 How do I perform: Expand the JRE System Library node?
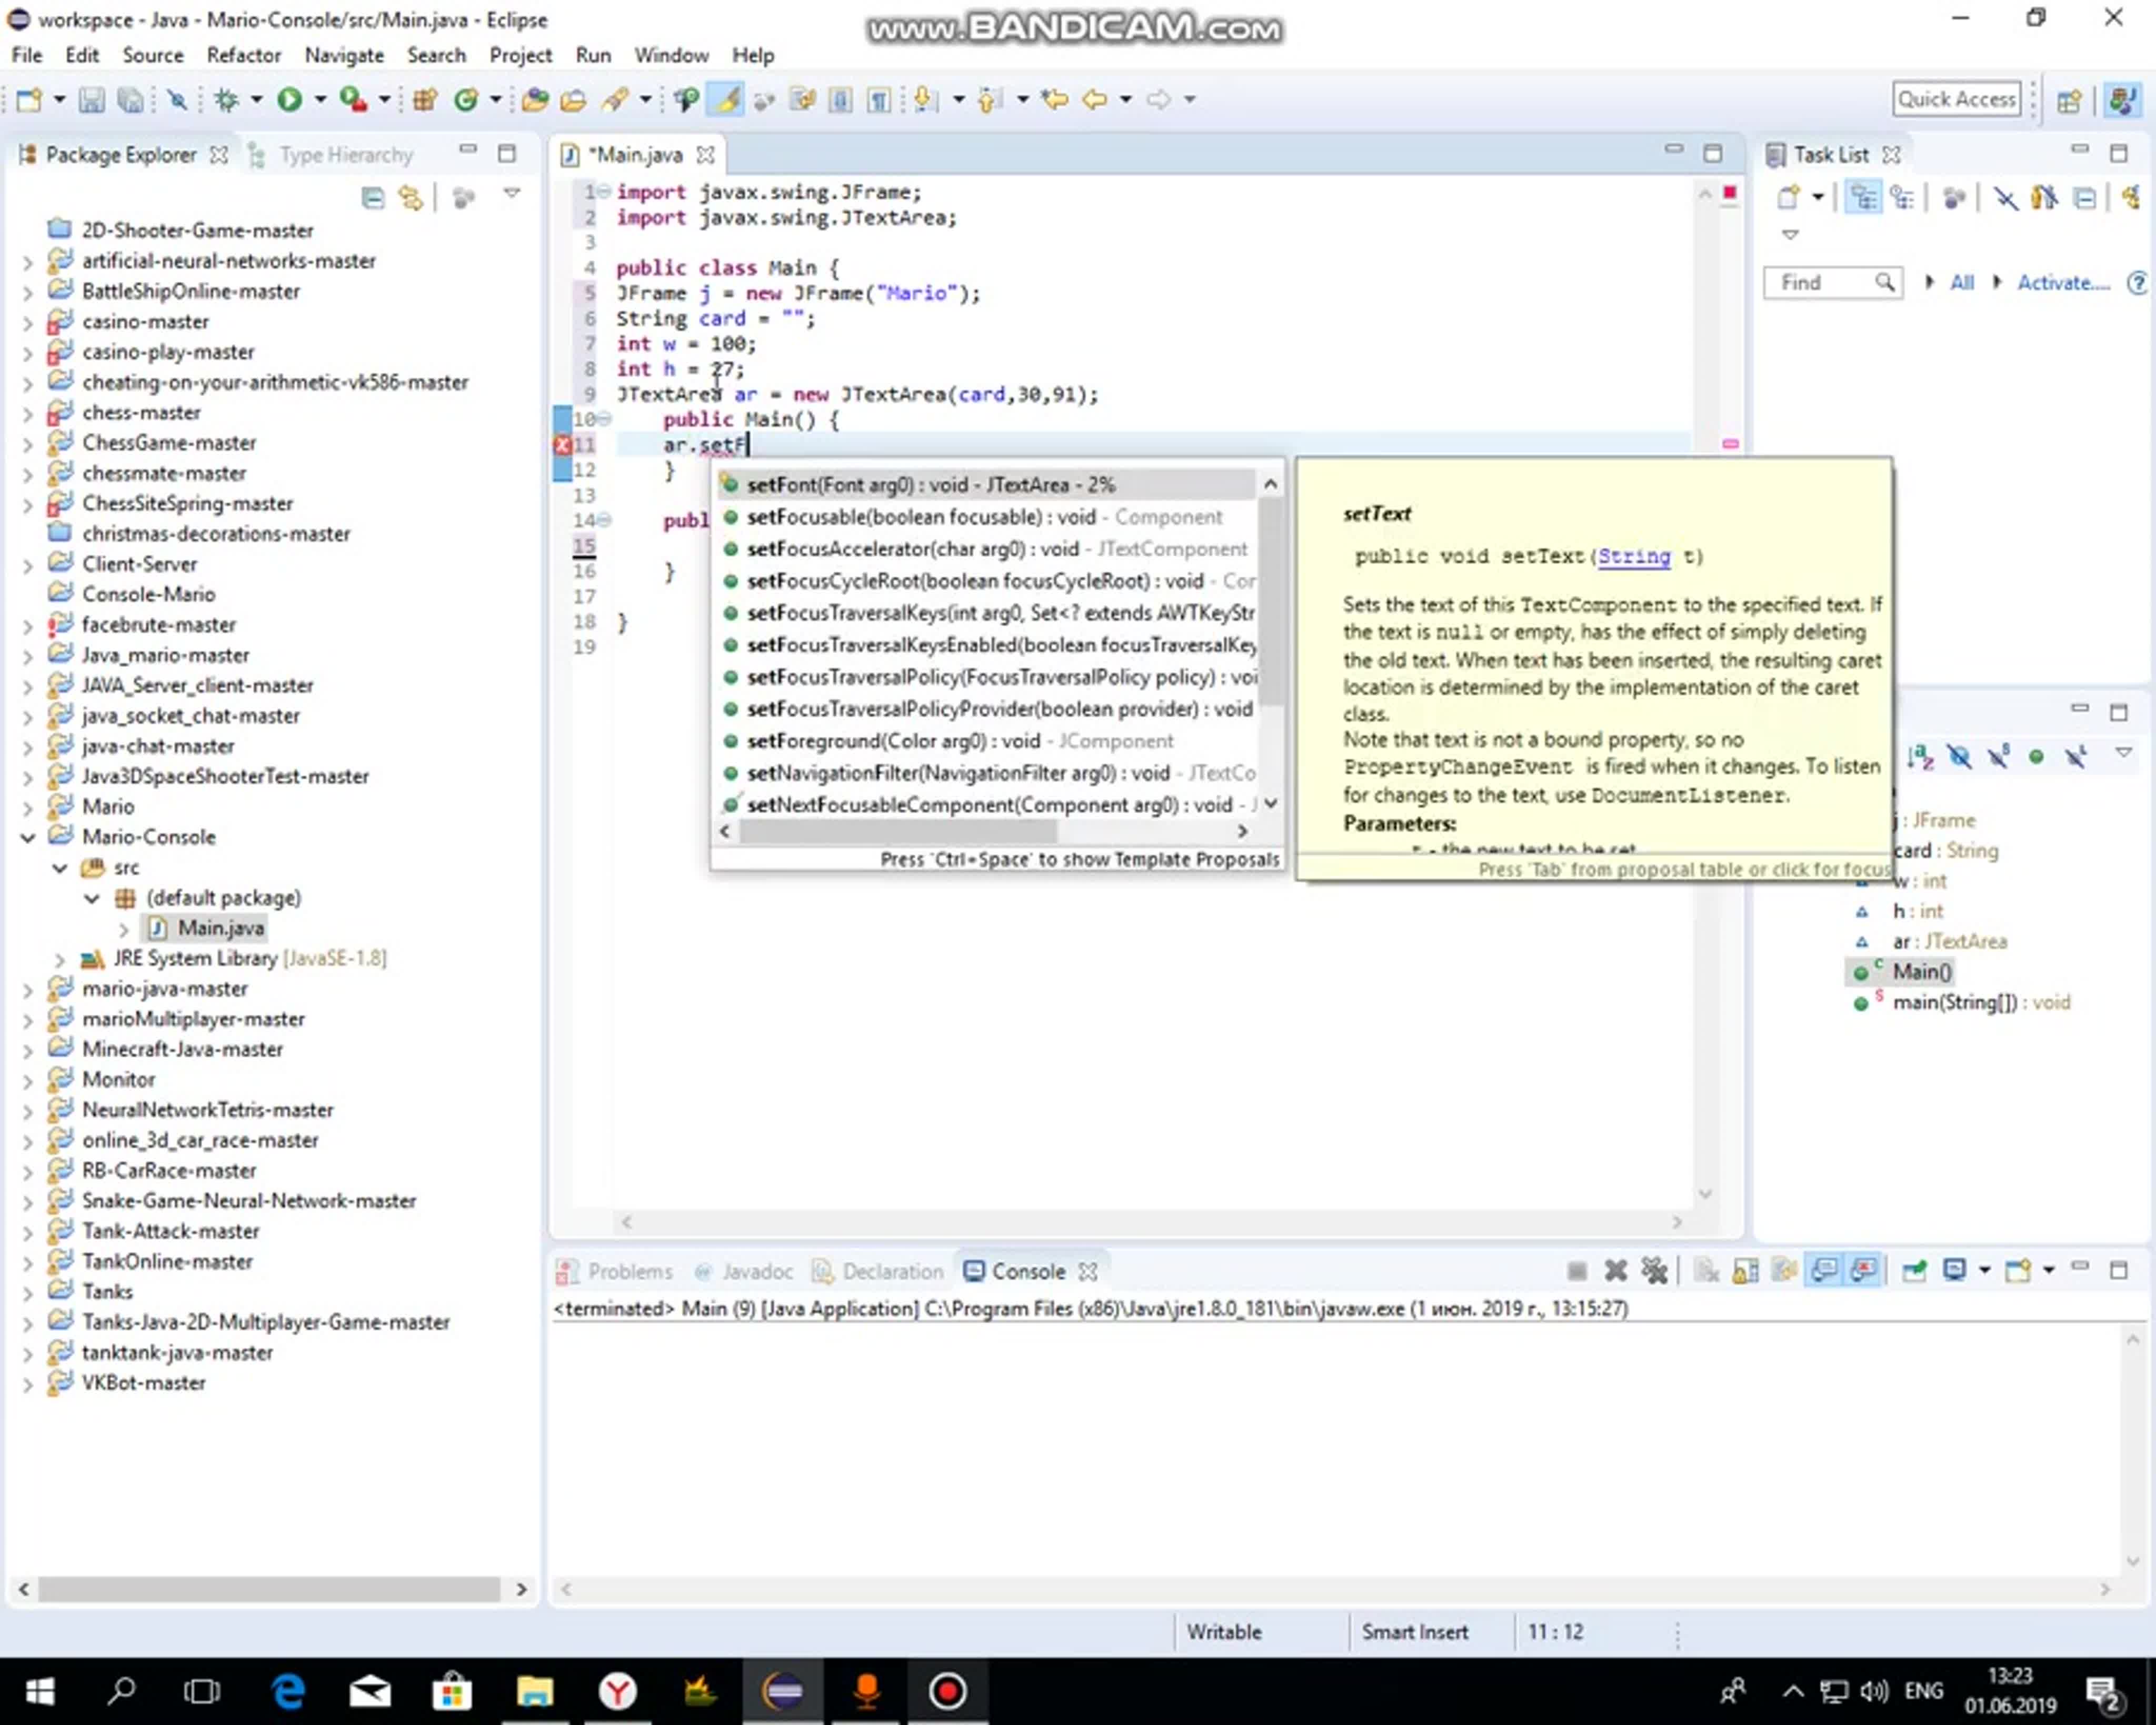point(60,959)
